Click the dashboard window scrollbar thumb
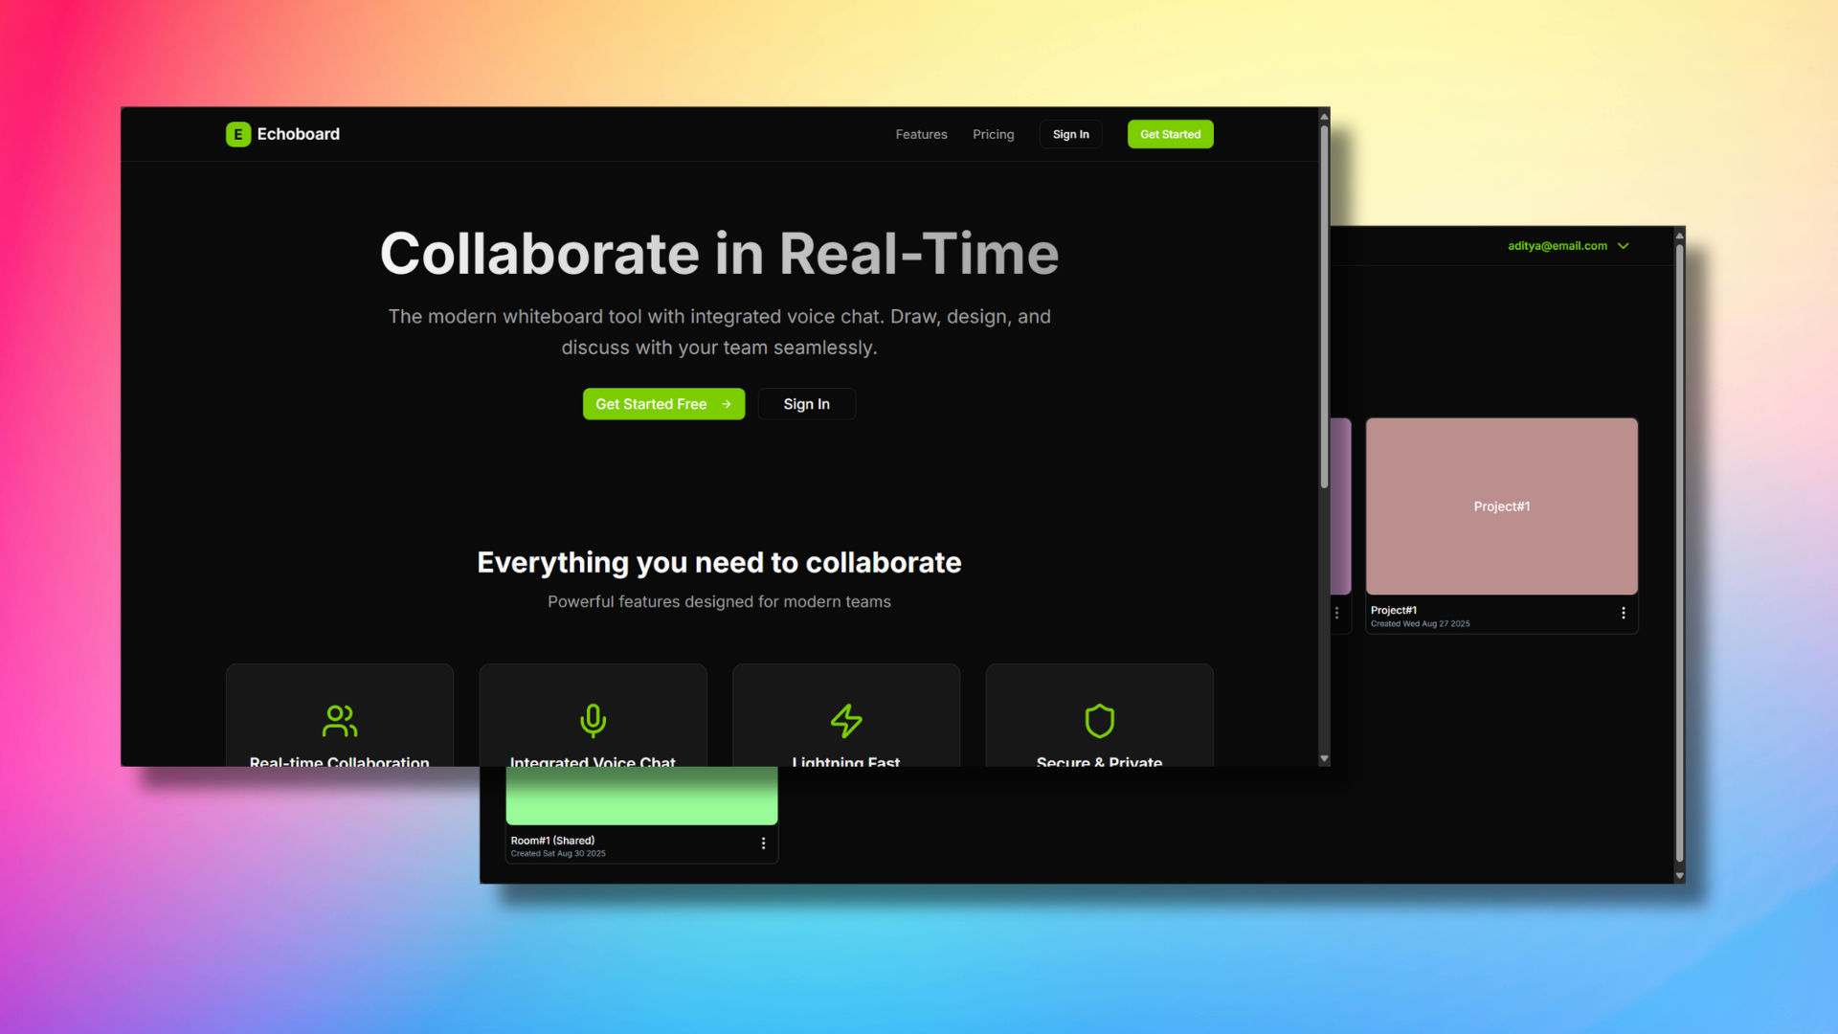 1679,555
